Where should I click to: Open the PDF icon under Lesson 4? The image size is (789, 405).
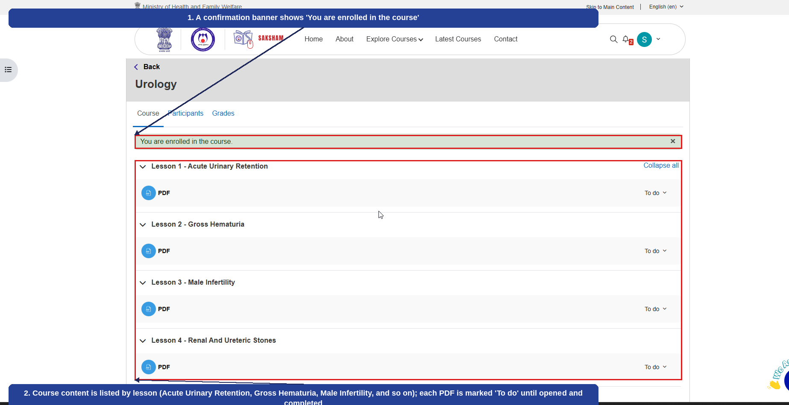coord(148,367)
